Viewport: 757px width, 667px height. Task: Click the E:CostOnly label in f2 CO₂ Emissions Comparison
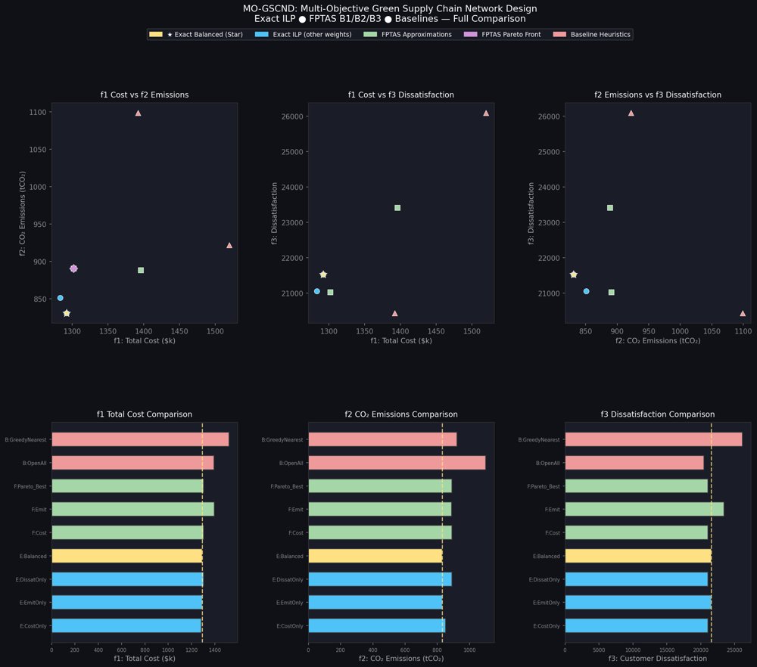pyautogui.click(x=290, y=626)
